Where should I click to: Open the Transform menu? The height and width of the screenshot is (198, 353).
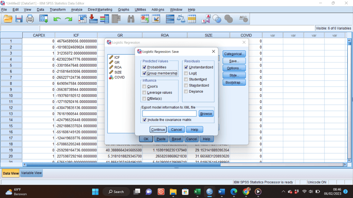coord(58,10)
